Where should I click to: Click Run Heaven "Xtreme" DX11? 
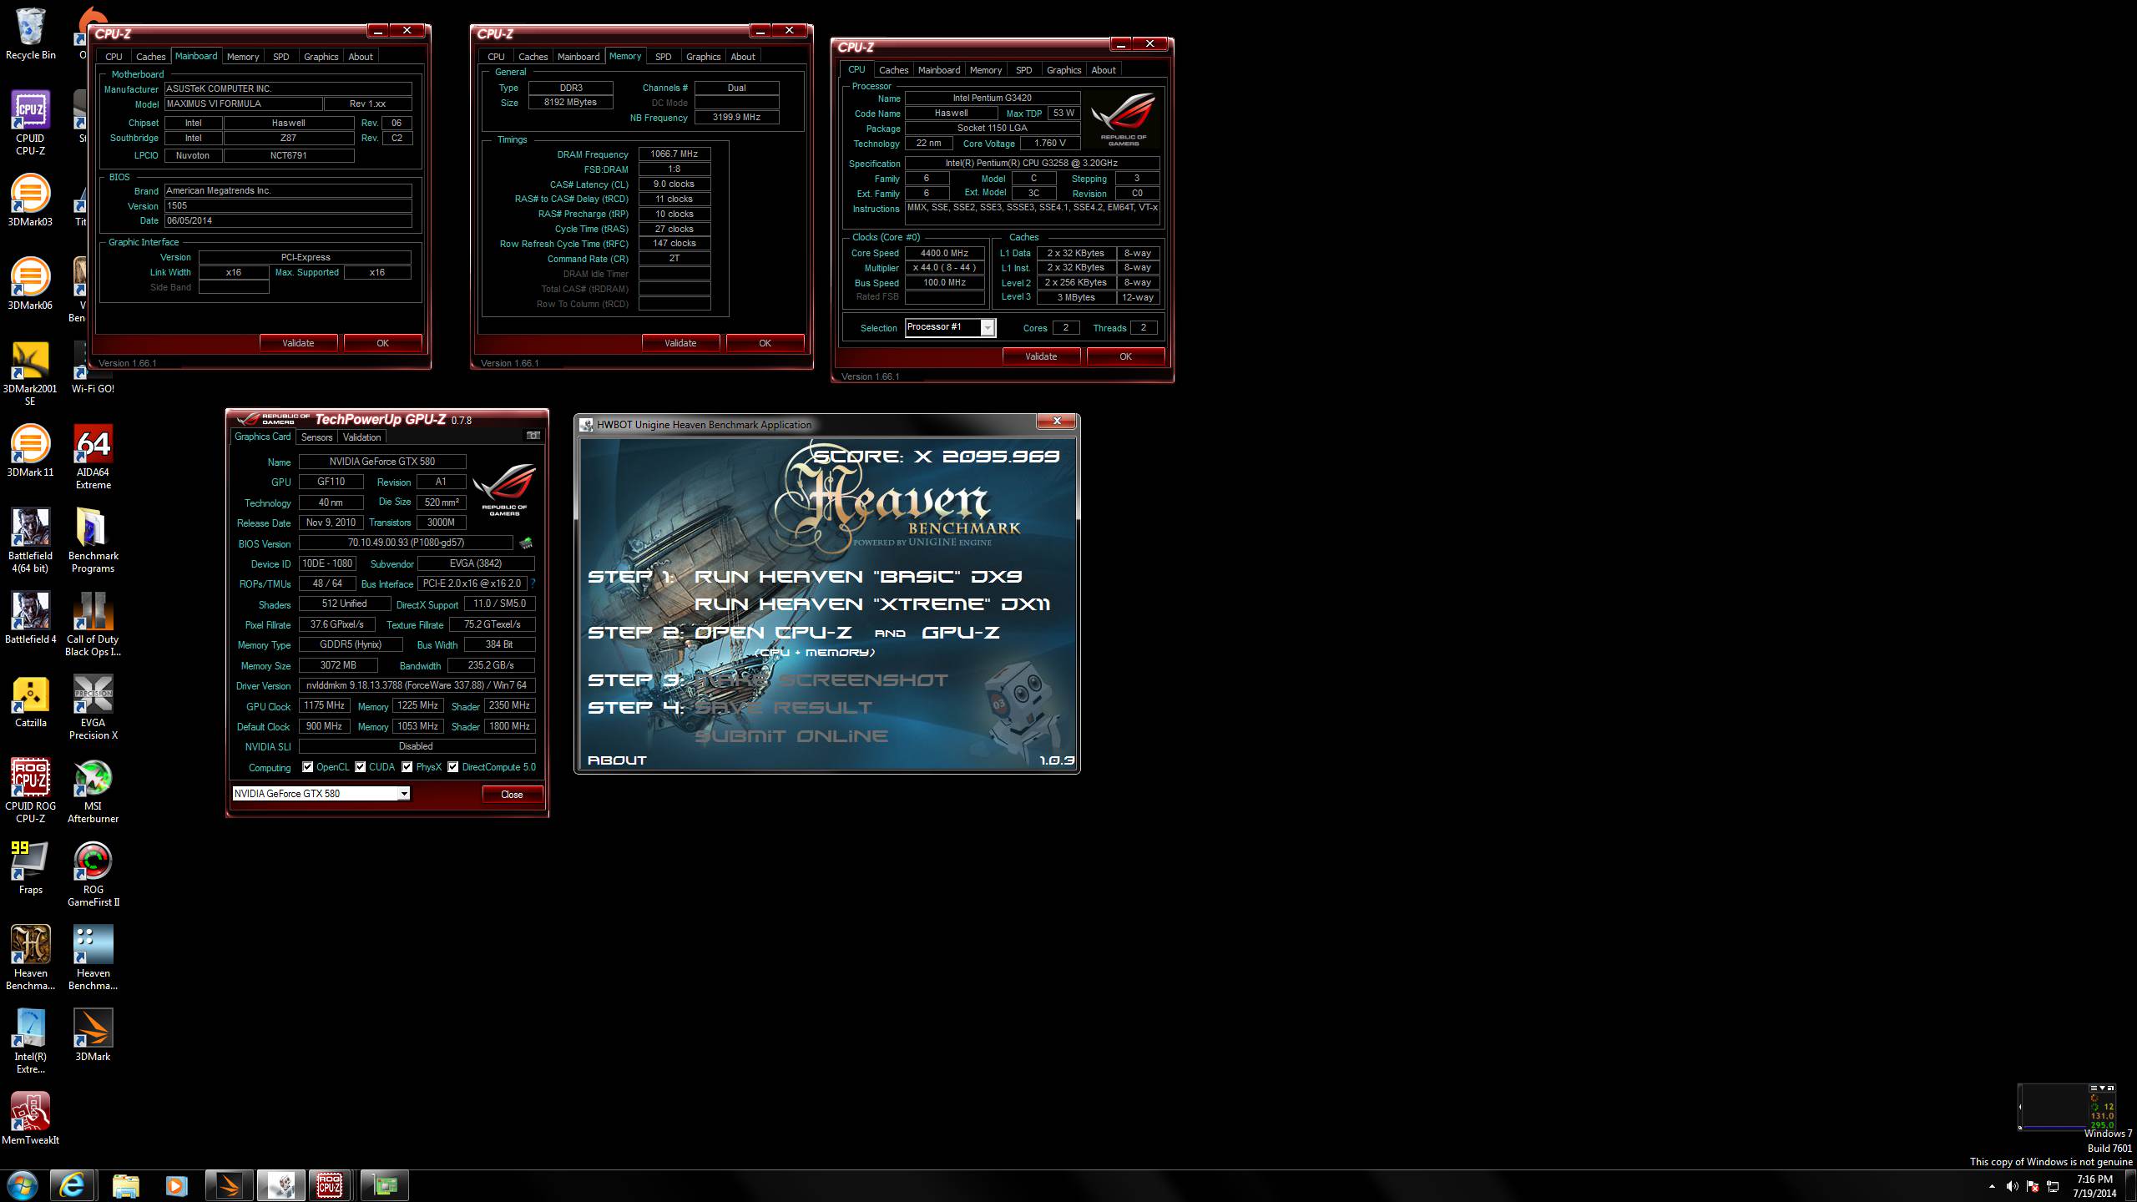[x=872, y=604]
